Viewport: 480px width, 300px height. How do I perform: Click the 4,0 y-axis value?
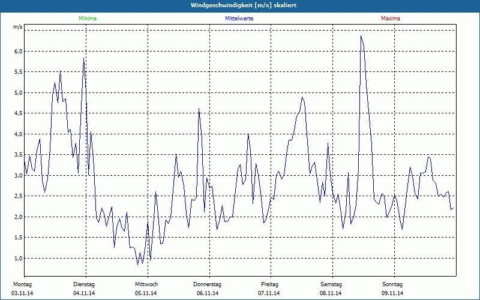point(19,134)
